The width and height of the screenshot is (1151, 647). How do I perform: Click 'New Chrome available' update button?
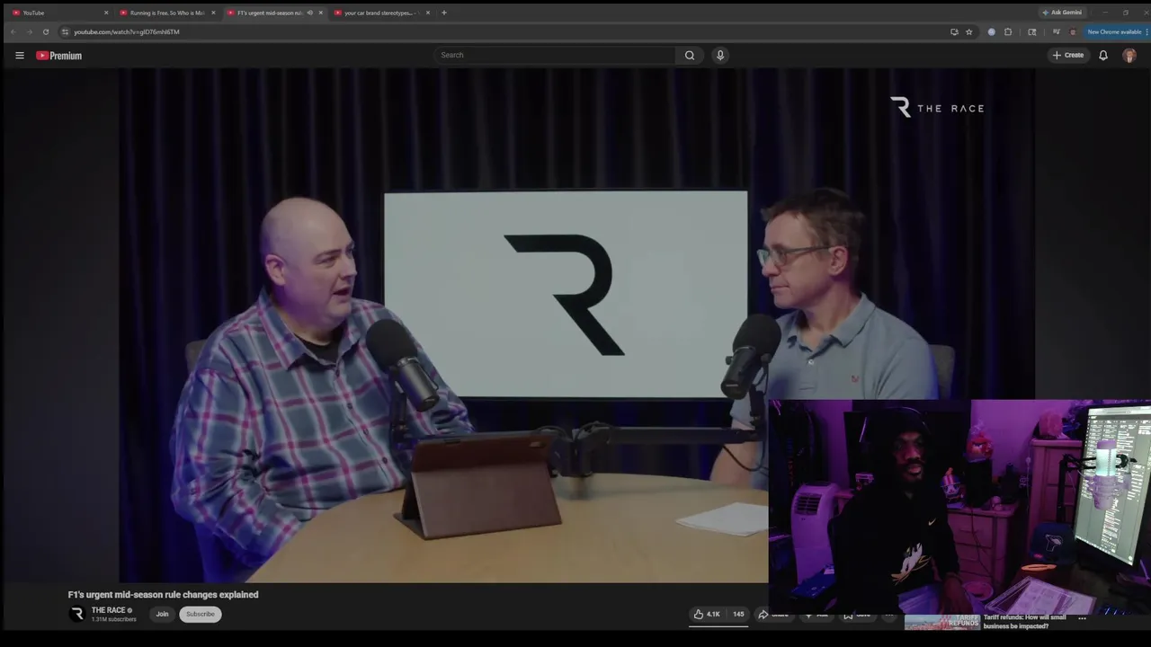coord(1113,31)
